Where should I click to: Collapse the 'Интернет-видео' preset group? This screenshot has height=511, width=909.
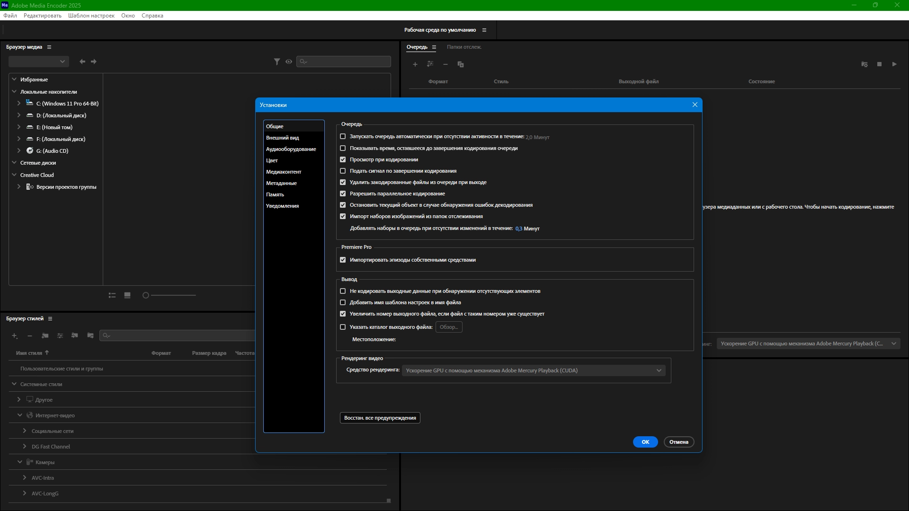20,415
